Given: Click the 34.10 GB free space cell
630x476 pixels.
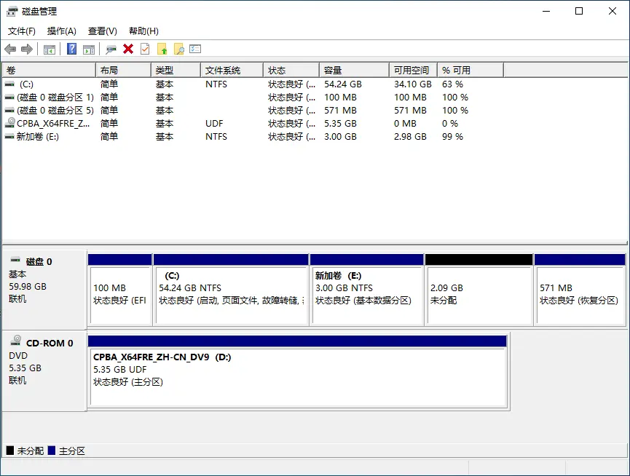Looking at the screenshot, I should point(413,84).
